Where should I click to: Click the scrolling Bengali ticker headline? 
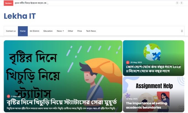(x=31, y=3)
